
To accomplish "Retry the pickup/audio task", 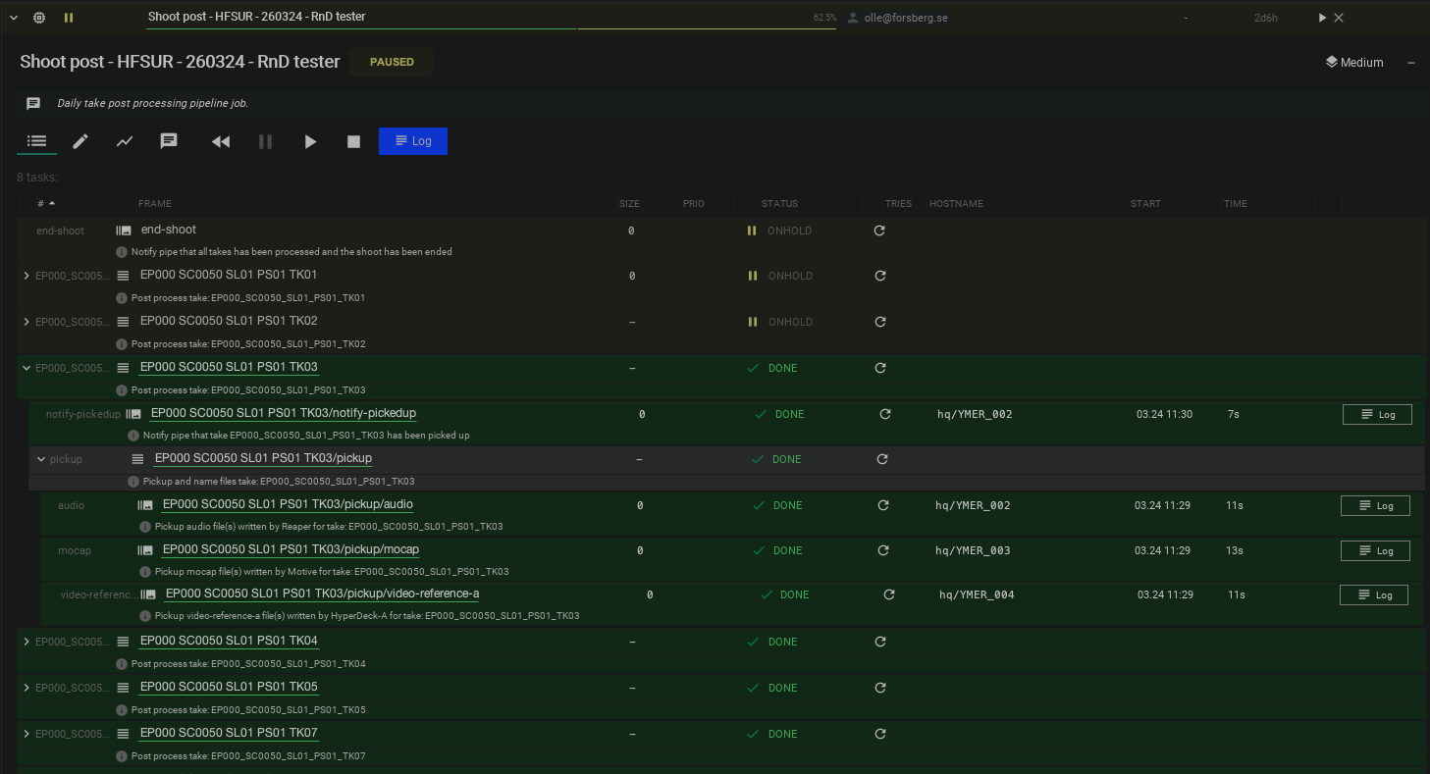I will point(882,505).
